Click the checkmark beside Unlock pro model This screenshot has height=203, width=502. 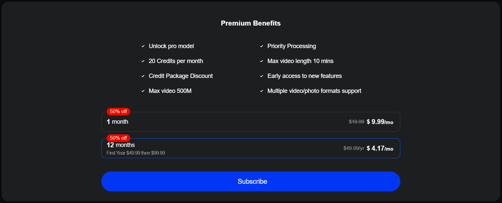[x=143, y=46]
